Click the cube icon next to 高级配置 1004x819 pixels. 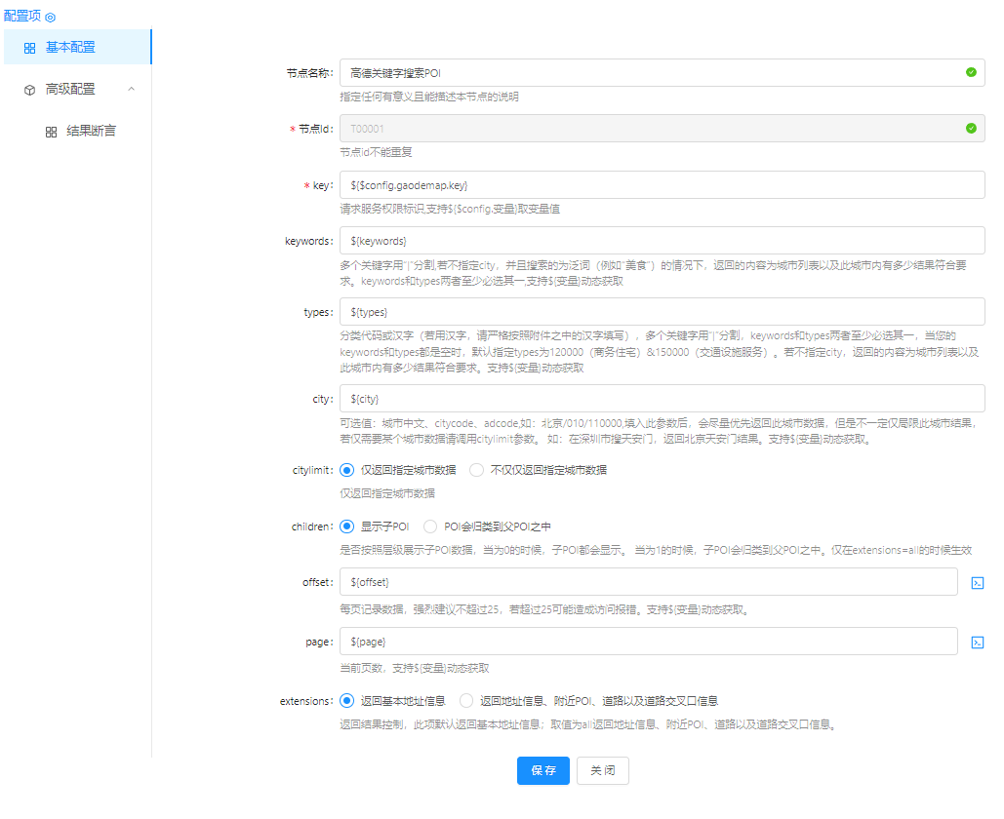(x=29, y=90)
